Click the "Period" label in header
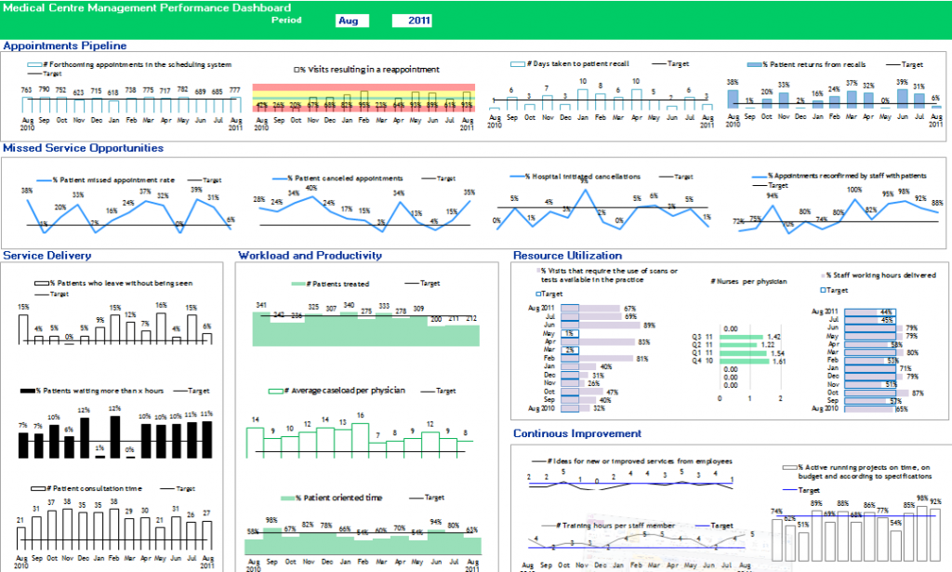The width and height of the screenshot is (952, 572). click(286, 20)
